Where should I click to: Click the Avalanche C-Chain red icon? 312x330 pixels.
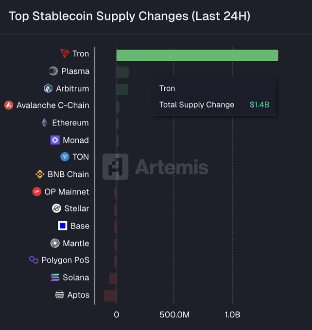[x=9, y=105]
